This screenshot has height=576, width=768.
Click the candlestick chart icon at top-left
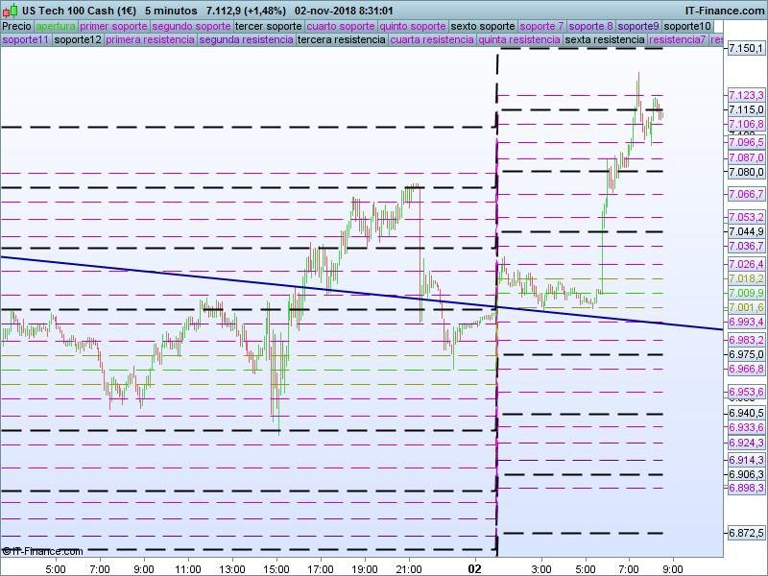click(x=11, y=10)
